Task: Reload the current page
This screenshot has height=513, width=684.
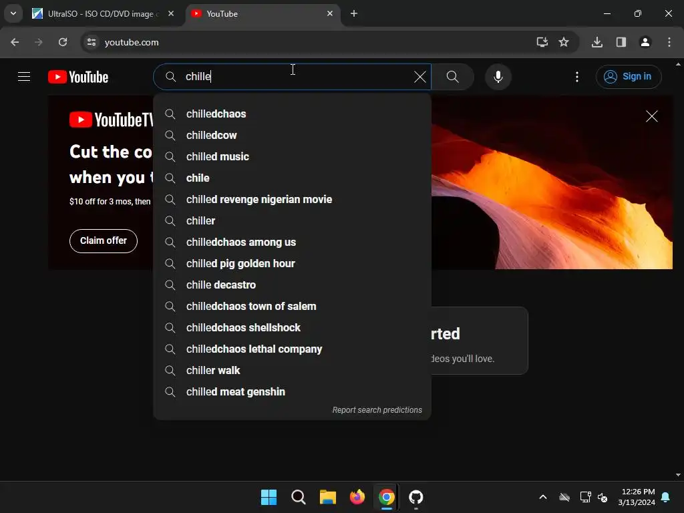Action: click(63, 42)
